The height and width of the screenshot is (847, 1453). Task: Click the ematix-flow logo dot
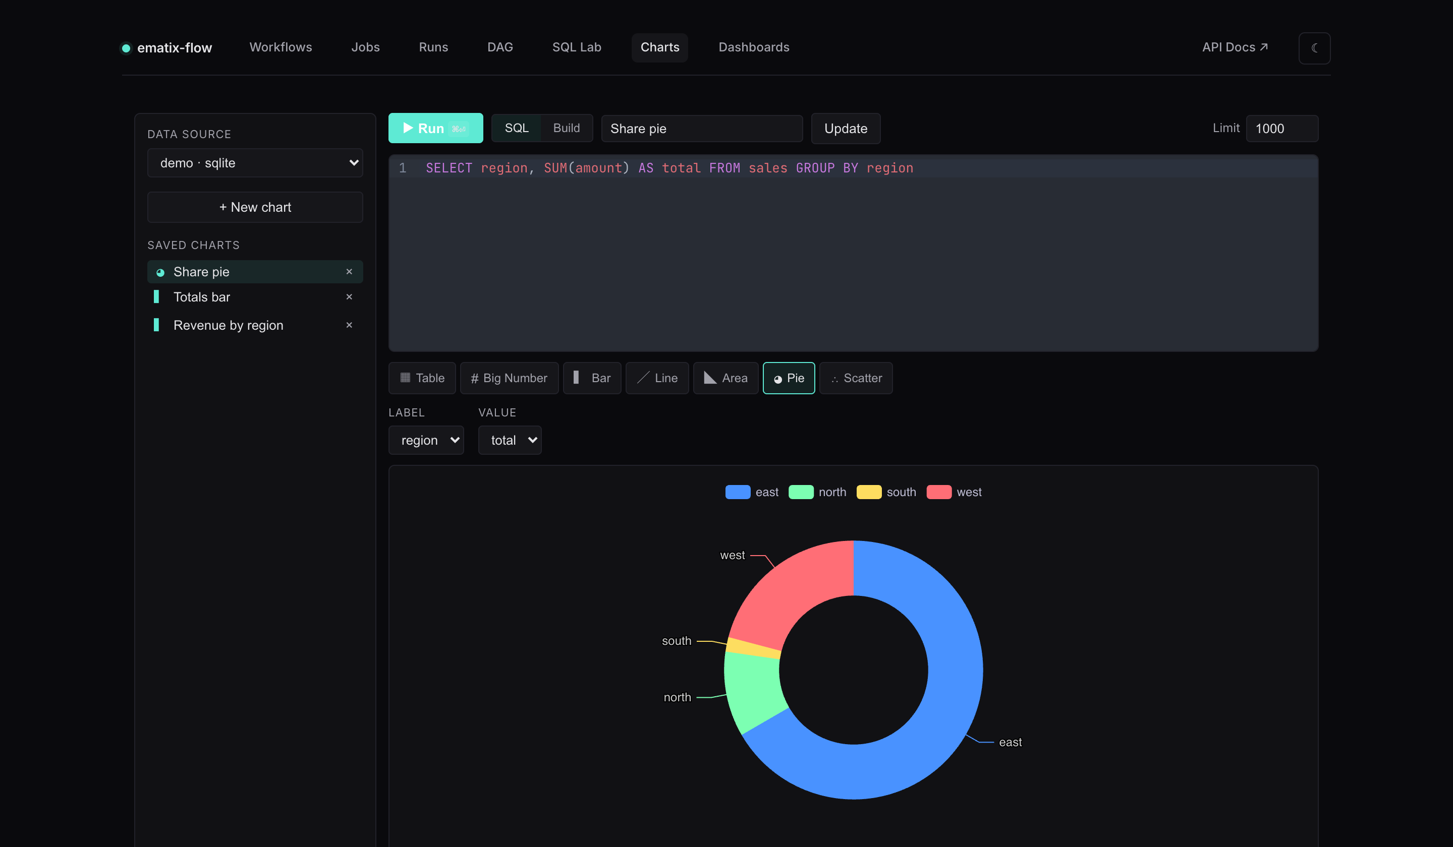click(126, 48)
